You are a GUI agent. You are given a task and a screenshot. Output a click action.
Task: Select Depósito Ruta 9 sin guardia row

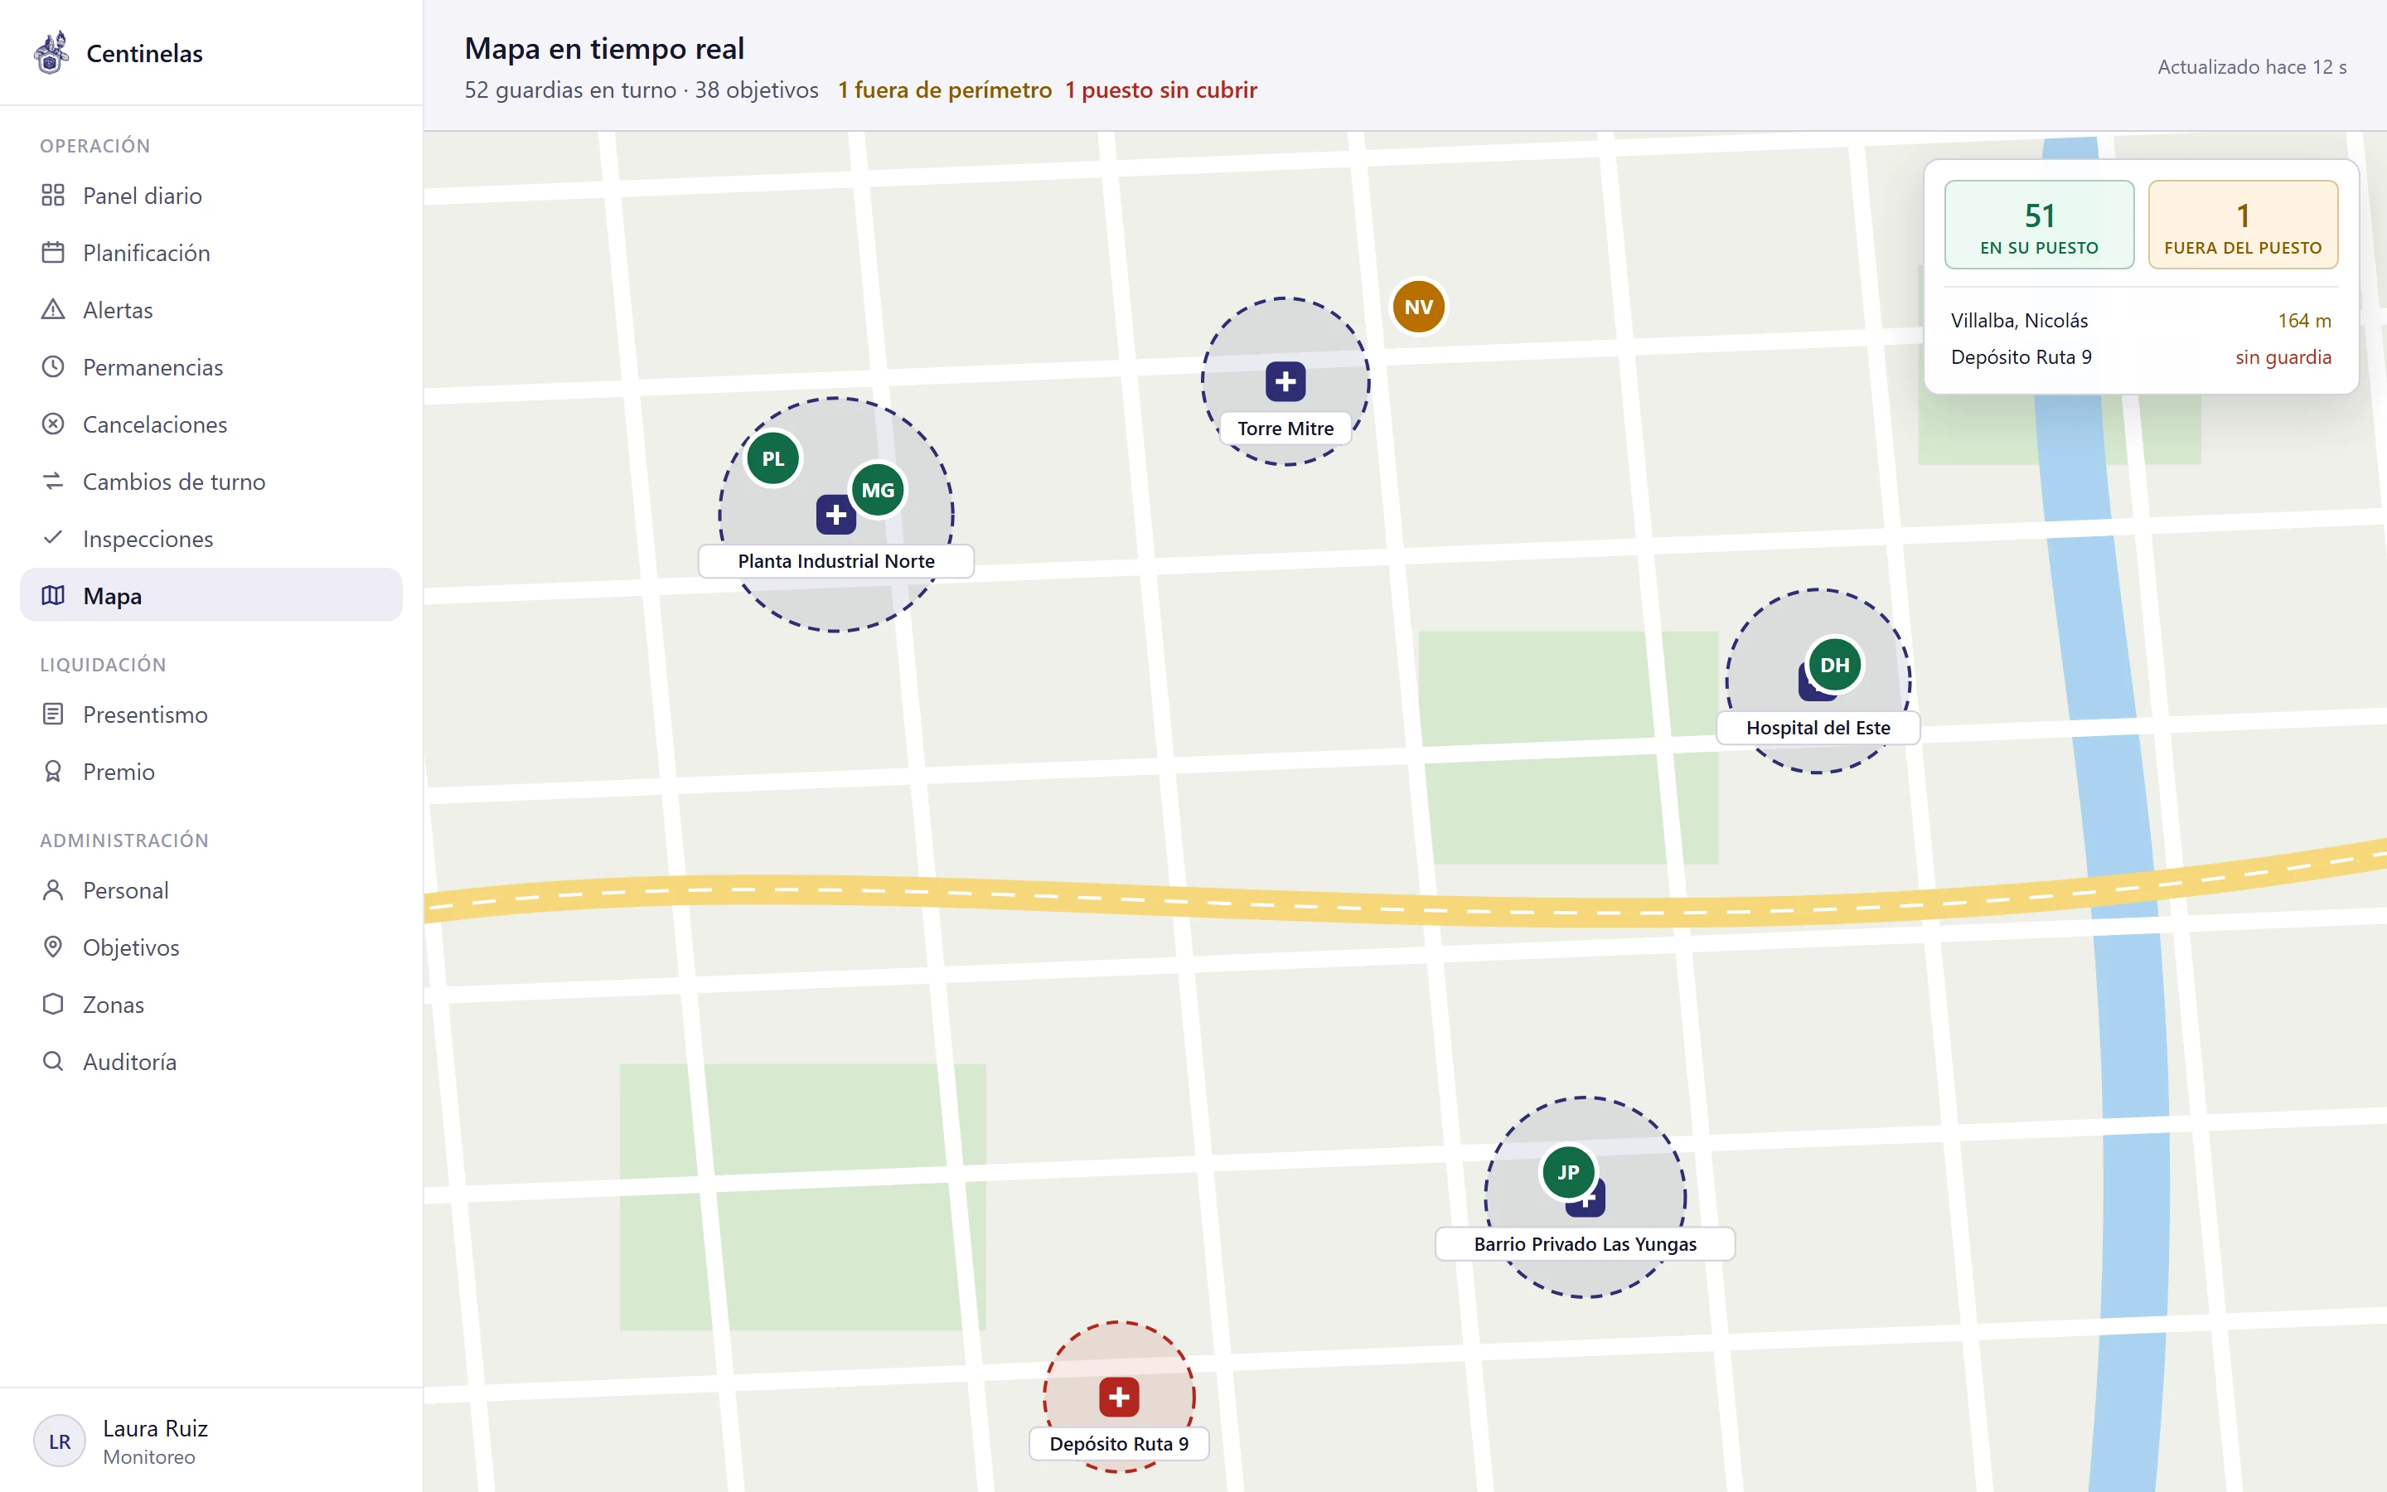click(2140, 357)
